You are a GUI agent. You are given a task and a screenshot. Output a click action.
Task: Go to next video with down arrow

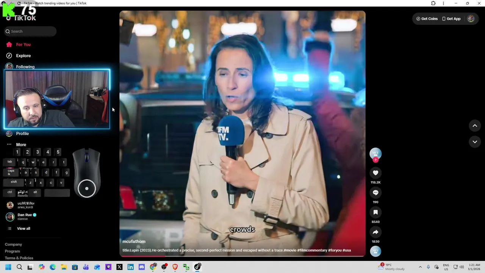tap(475, 142)
